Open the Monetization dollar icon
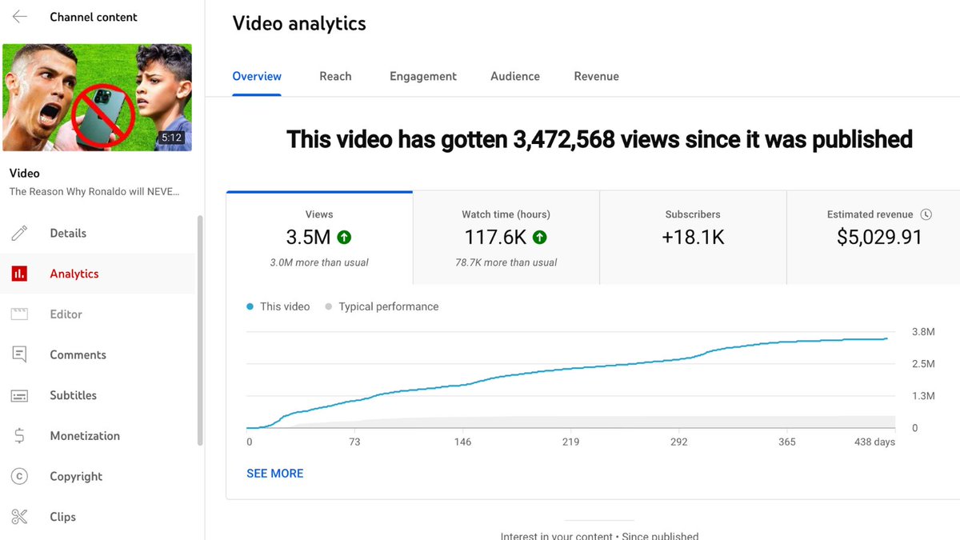The image size is (960, 540). tap(20, 436)
